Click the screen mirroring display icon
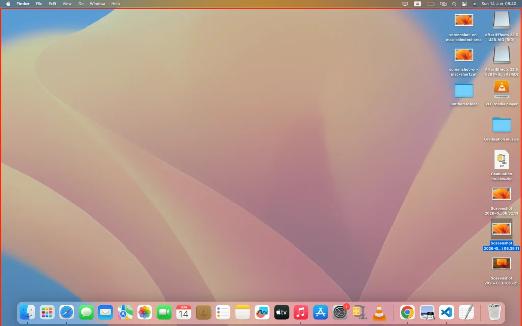The width and height of the screenshot is (522, 326). [405, 4]
